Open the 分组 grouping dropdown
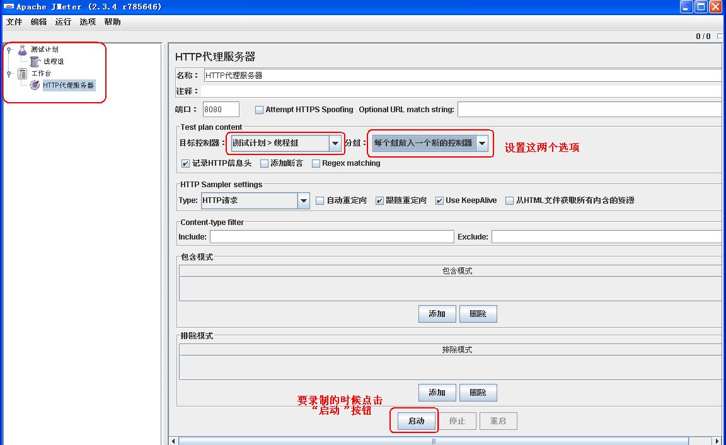The height and width of the screenshot is (445, 726). click(x=482, y=143)
